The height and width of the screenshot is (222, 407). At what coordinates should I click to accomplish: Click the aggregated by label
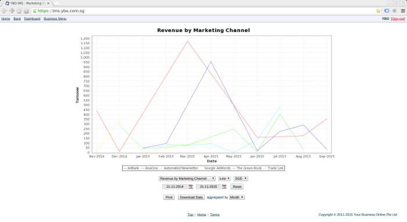[217, 198]
